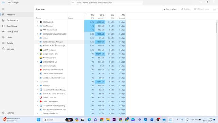Click the Google Chrome process icon
Image resolution: width=218 pixels, height=123 pixels.
click(41, 54)
